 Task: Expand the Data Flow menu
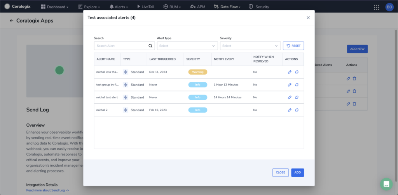[227, 7]
